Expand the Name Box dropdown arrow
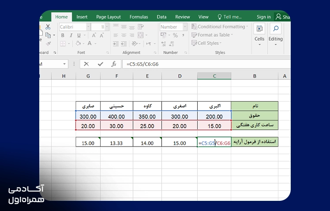This screenshot has height=211, width=330. pyautogui.click(x=64, y=64)
